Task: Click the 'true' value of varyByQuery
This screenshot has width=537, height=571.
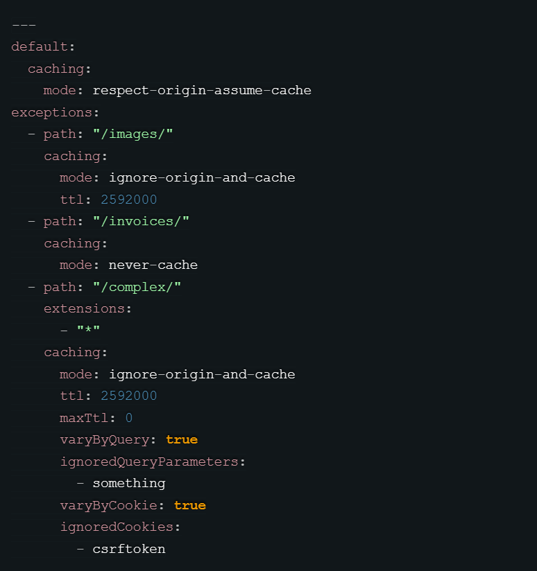Action: pos(182,439)
